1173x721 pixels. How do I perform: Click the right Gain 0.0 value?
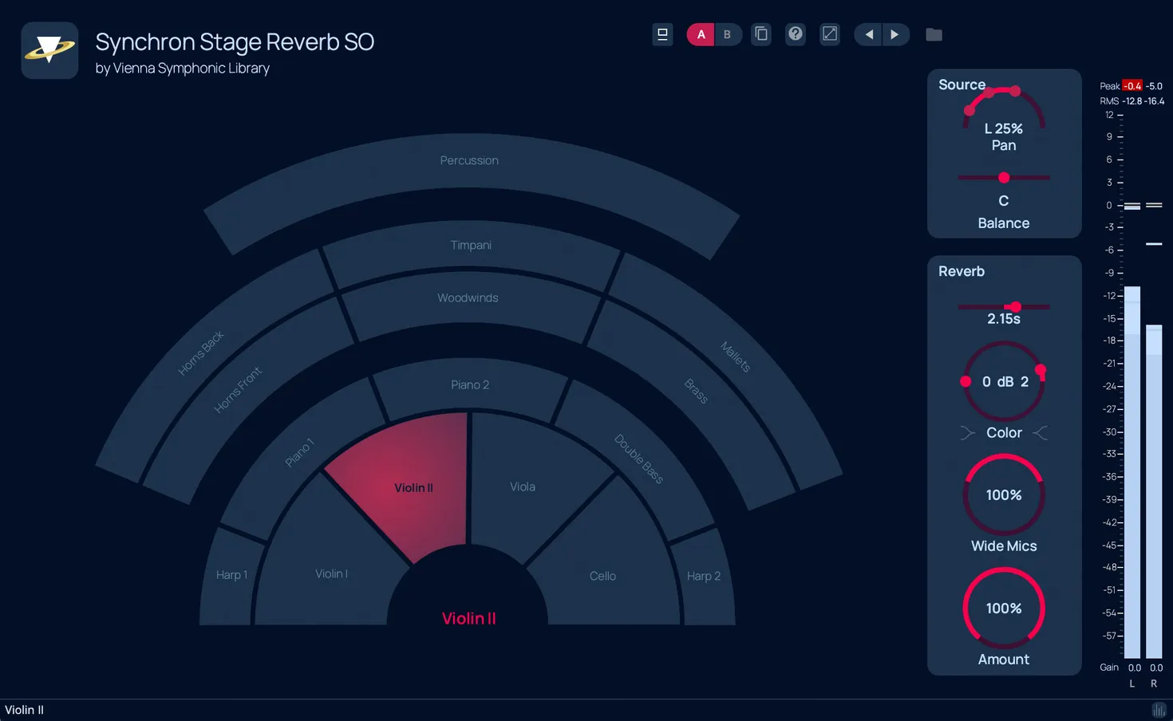click(1155, 668)
